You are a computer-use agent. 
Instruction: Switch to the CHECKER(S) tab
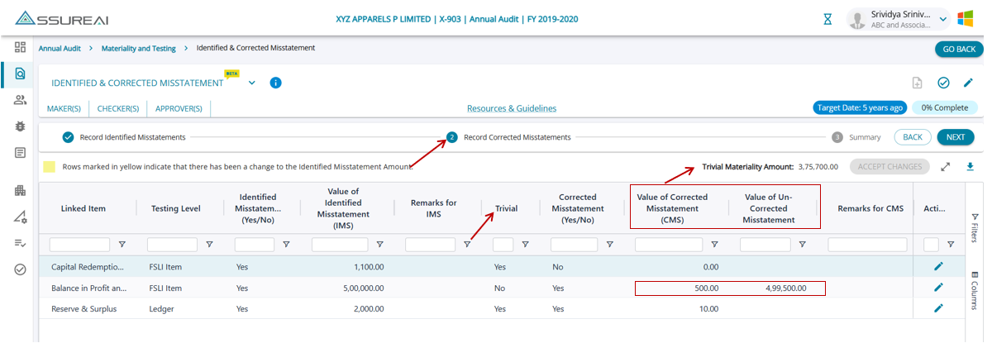pyautogui.click(x=117, y=108)
